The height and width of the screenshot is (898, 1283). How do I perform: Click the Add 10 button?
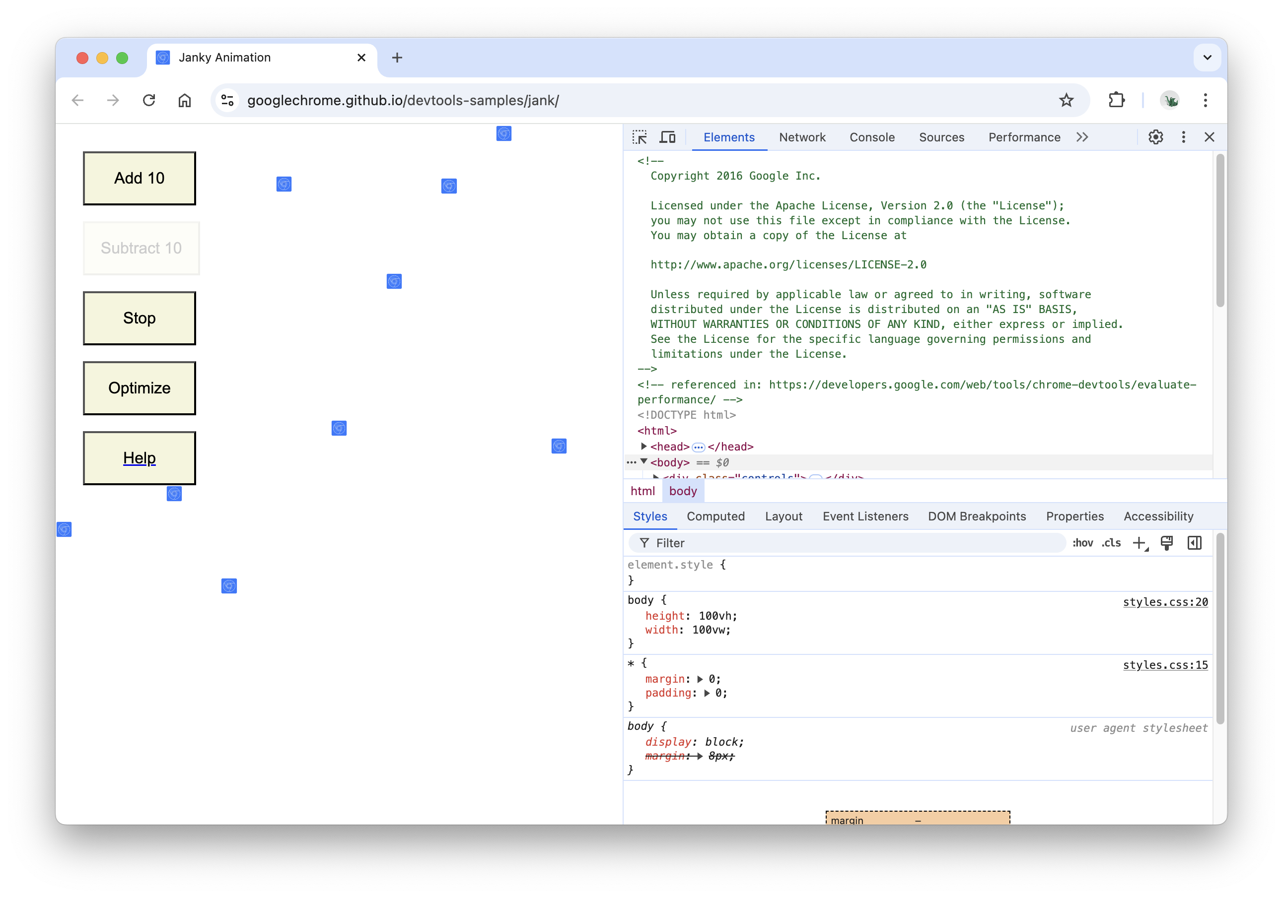[x=140, y=178]
